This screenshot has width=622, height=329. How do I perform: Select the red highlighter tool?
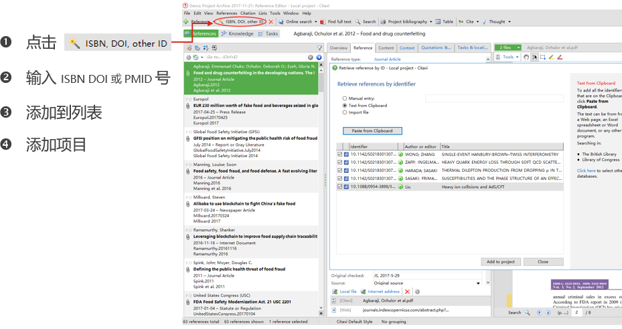point(560,57)
